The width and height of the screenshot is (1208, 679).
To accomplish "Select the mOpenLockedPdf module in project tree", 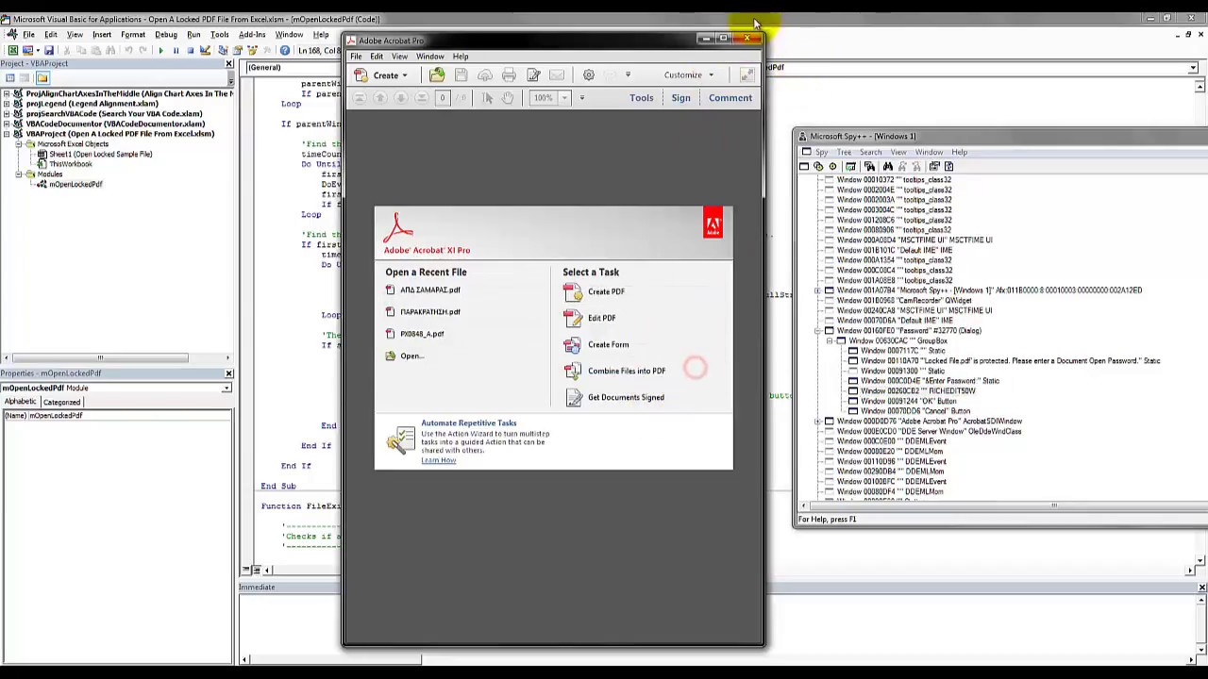I will pos(75,184).
